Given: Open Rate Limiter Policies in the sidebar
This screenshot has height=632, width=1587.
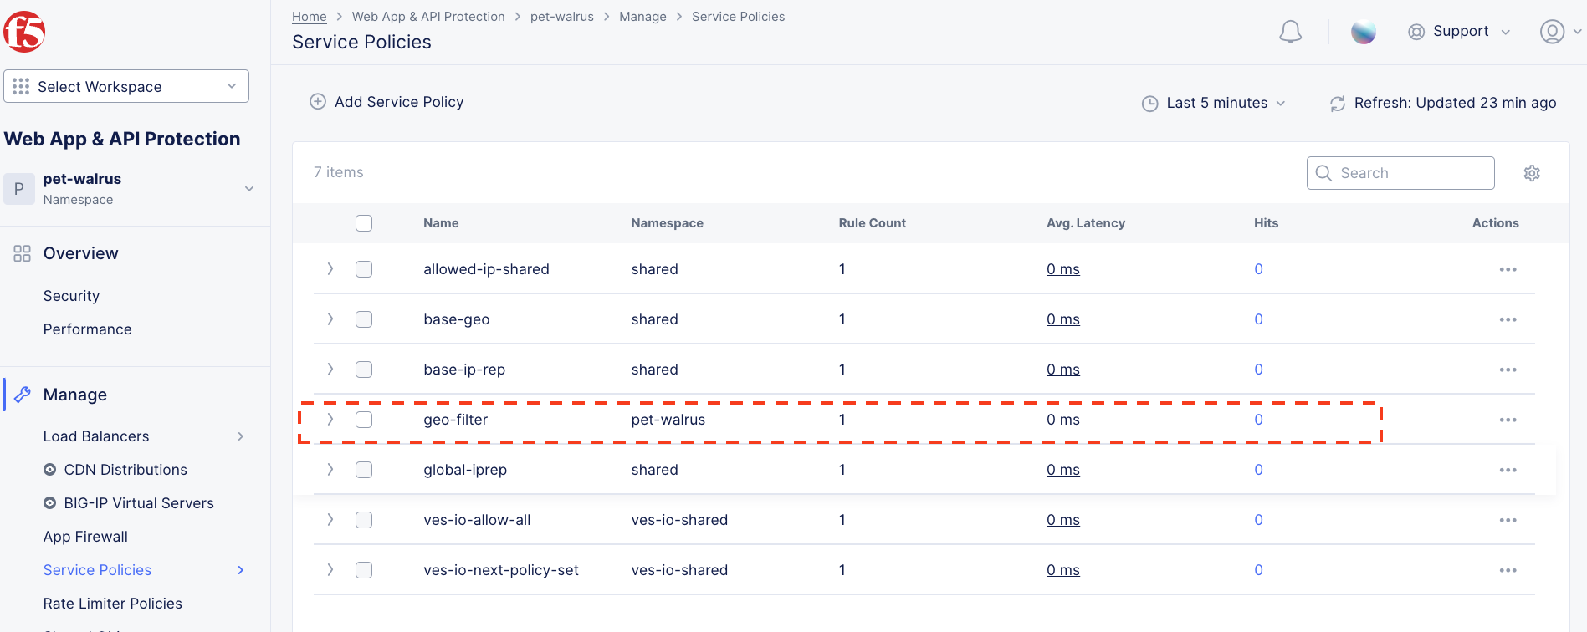Looking at the screenshot, I should pyautogui.click(x=113, y=604).
